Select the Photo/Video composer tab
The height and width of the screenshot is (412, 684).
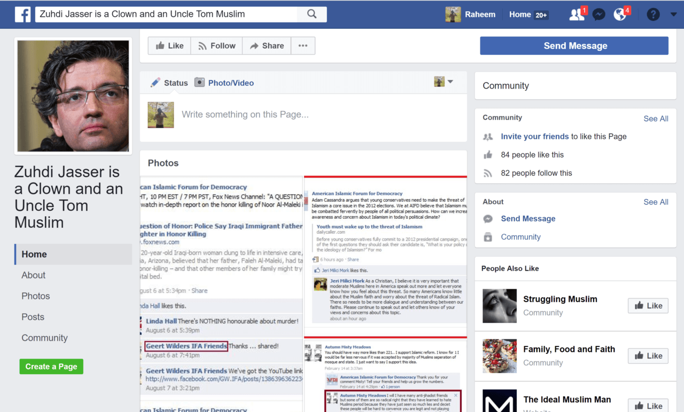224,83
